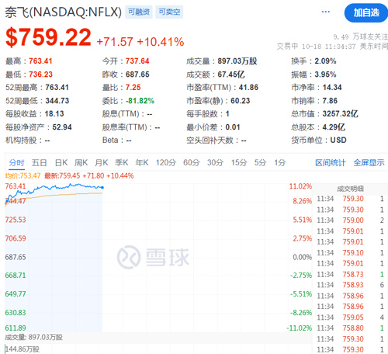The width and height of the screenshot is (388, 354).
Task: Click the stock price $759.22
Action: (x=48, y=38)
